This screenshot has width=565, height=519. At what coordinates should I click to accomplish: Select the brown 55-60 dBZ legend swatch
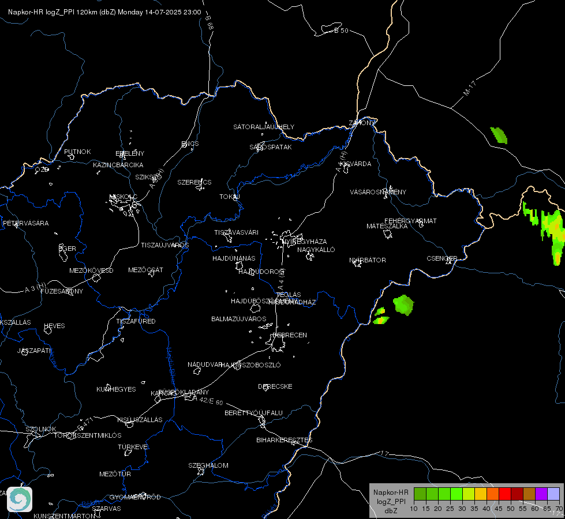tap(529, 494)
